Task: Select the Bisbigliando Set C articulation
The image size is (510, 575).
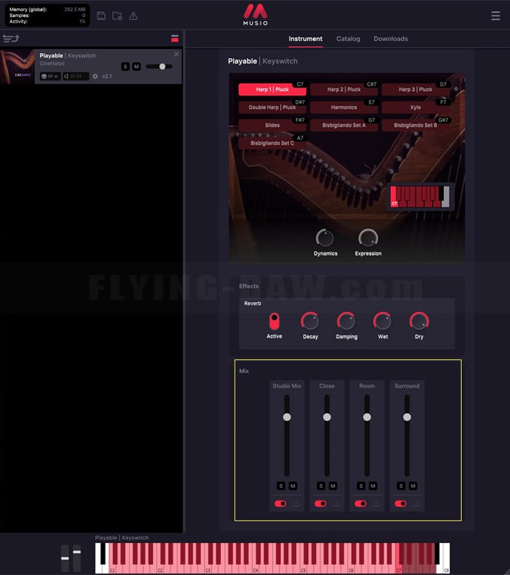Action: [x=272, y=143]
